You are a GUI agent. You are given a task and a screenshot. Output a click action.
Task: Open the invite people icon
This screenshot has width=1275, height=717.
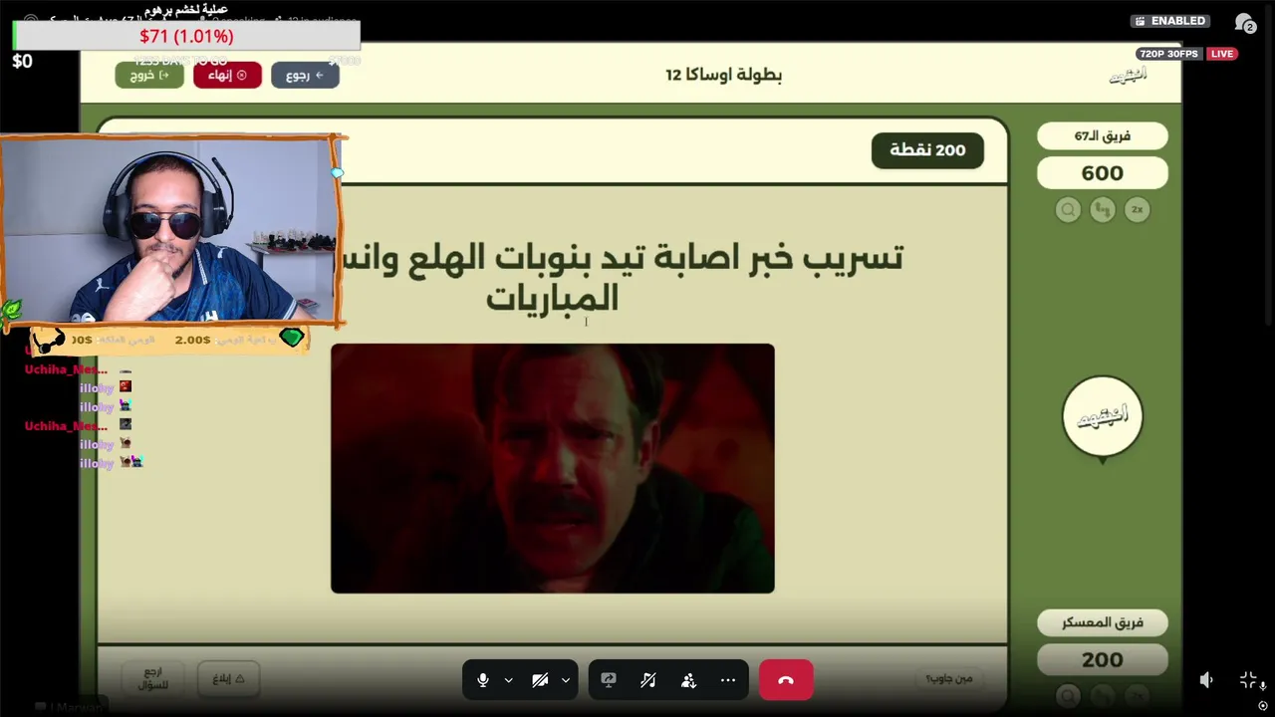pyautogui.click(x=688, y=680)
